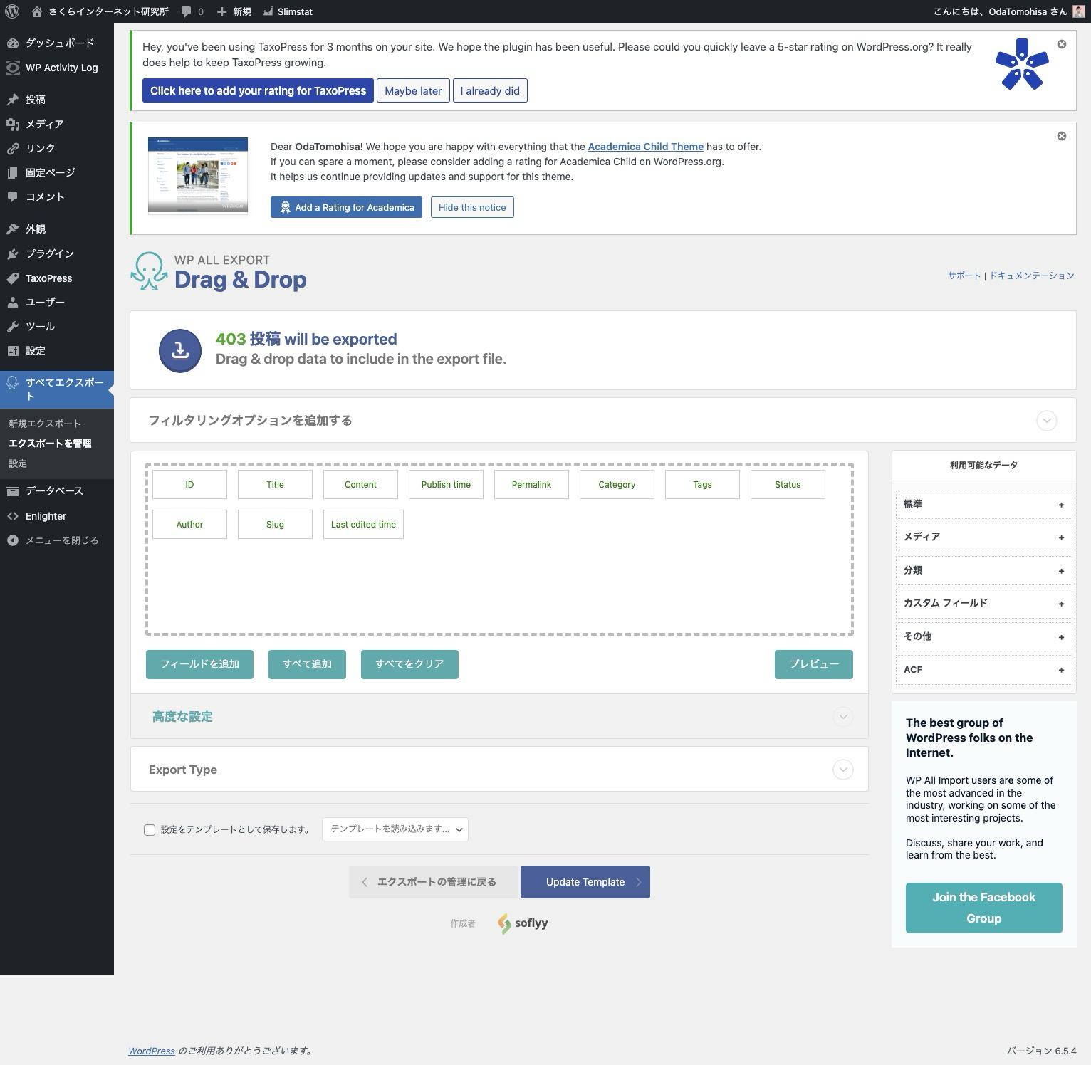Open プラグイン from the sidebar
This screenshot has height=1065, width=1091.
[x=49, y=253]
